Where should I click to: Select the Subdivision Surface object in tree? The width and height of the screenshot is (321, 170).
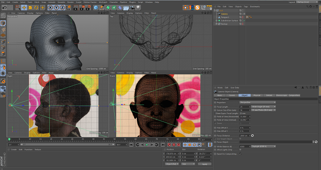pos(229,20)
